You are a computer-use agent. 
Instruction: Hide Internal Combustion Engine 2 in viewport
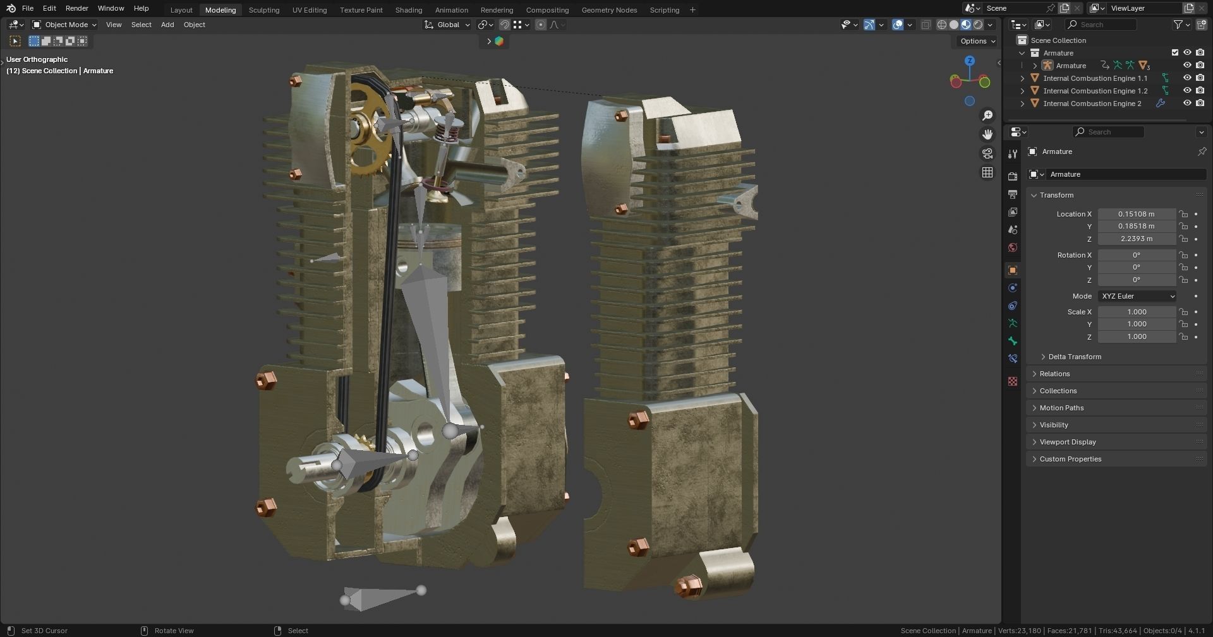coord(1187,103)
